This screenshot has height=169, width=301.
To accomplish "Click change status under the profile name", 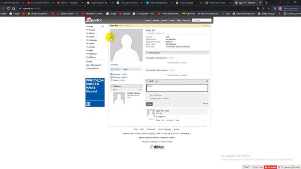I will click(155, 33).
